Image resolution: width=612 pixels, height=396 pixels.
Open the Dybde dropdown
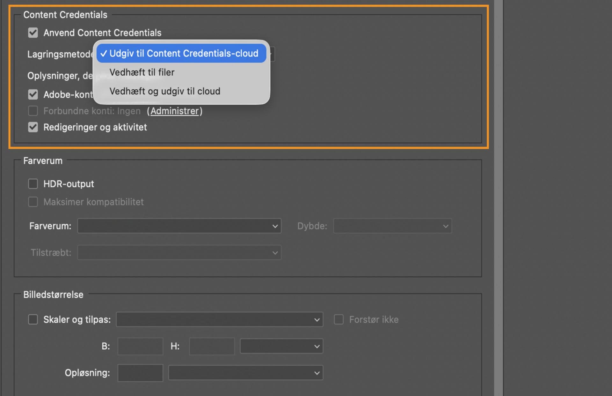[x=392, y=226]
